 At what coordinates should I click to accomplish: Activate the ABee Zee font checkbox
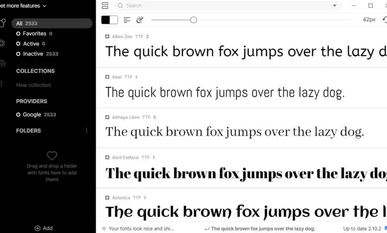107,37
